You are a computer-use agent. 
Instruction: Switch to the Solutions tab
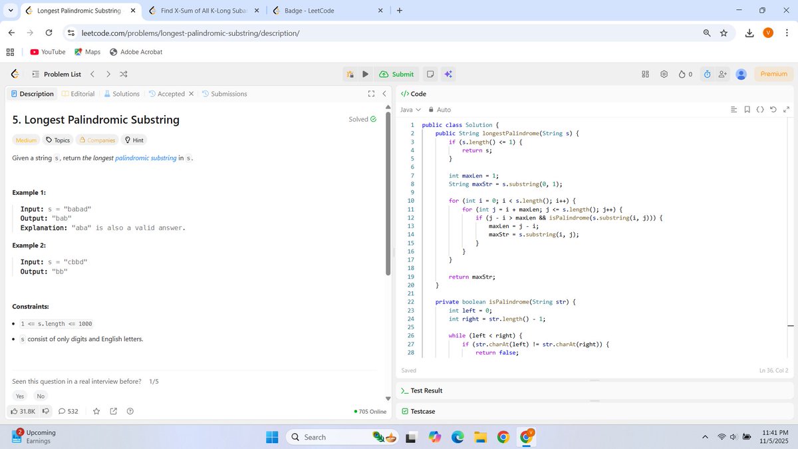point(122,94)
